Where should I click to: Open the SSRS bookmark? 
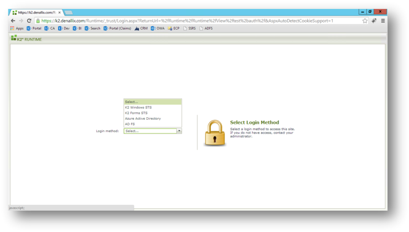189,28
